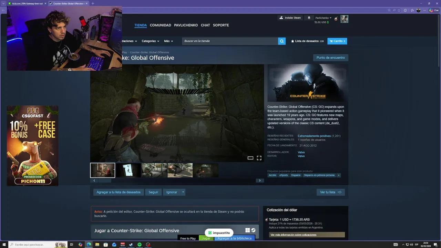Click the Ignorar button
This screenshot has width=441, height=248.
click(172, 192)
